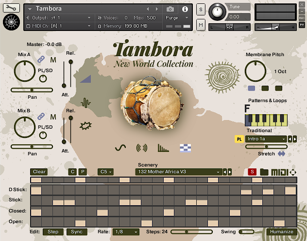
Task: Adjust the Swing slider
Action: (x=246, y=232)
